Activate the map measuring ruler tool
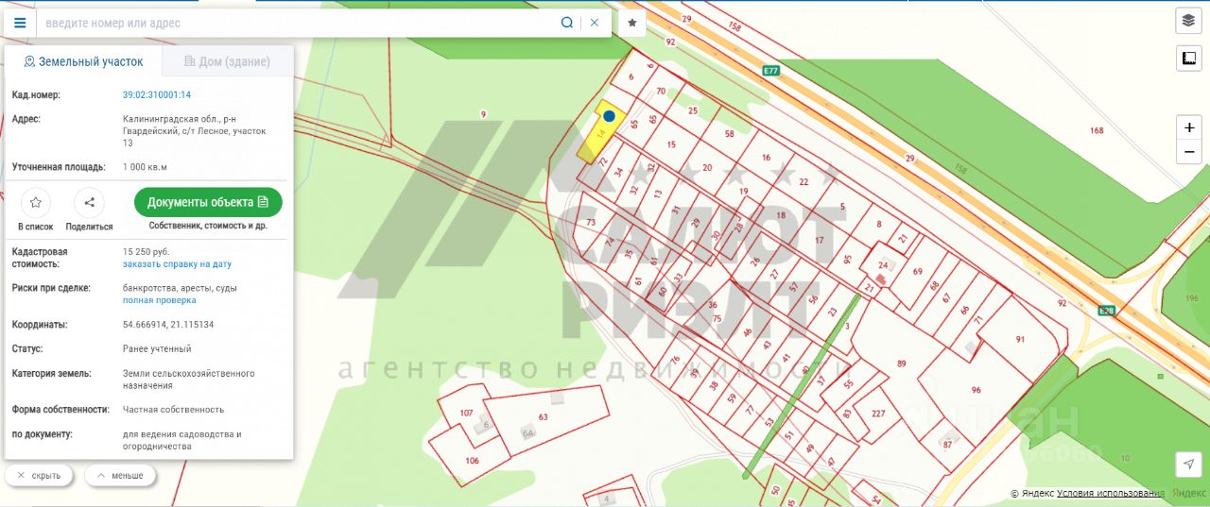 [1188, 59]
